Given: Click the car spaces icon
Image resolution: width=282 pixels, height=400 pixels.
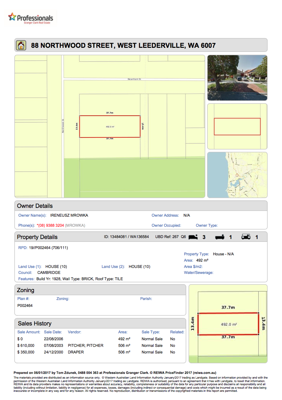Looking at the screenshot, I should [246, 237].
